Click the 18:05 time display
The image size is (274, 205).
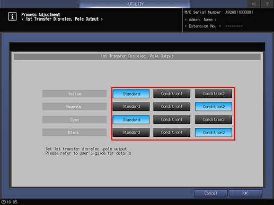tap(12, 202)
